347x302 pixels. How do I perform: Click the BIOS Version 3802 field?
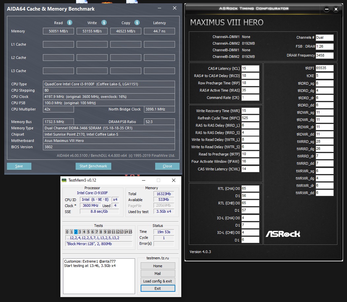click(109, 147)
